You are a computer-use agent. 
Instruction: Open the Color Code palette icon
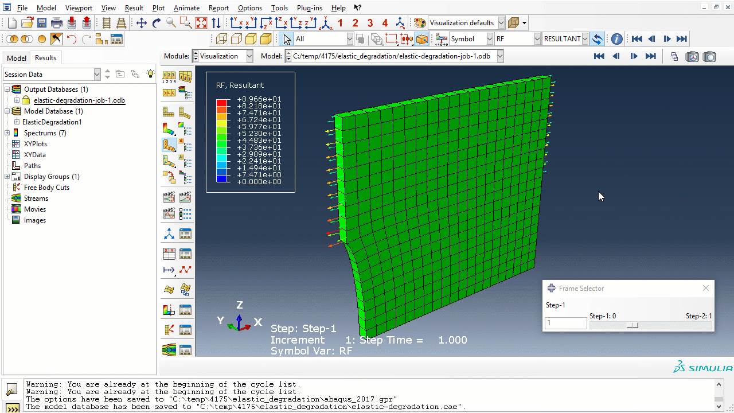[x=420, y=23]
